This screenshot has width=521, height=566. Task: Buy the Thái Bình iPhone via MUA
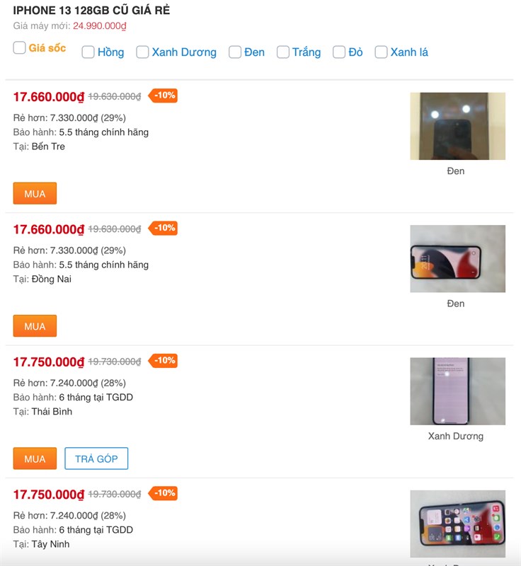pos(35,458)
